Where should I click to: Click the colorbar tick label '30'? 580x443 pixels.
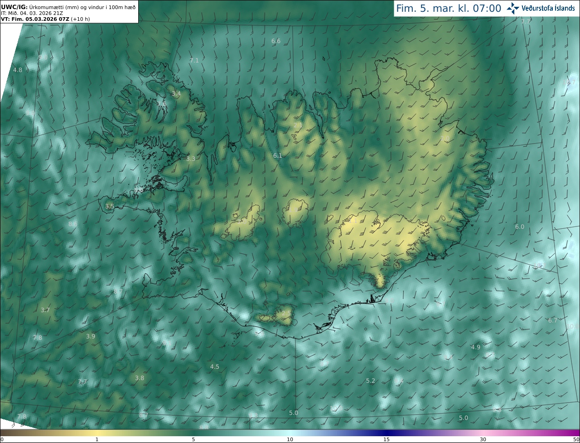click(483, 440)
